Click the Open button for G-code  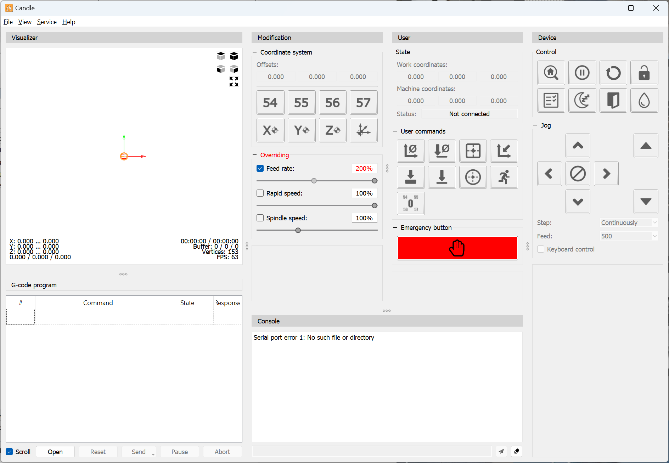(x=55, y=452)
